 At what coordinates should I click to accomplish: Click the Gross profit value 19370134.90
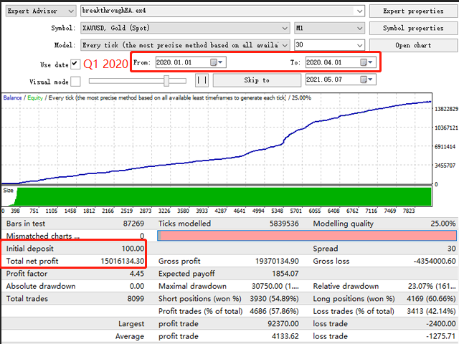pos(277,261)
